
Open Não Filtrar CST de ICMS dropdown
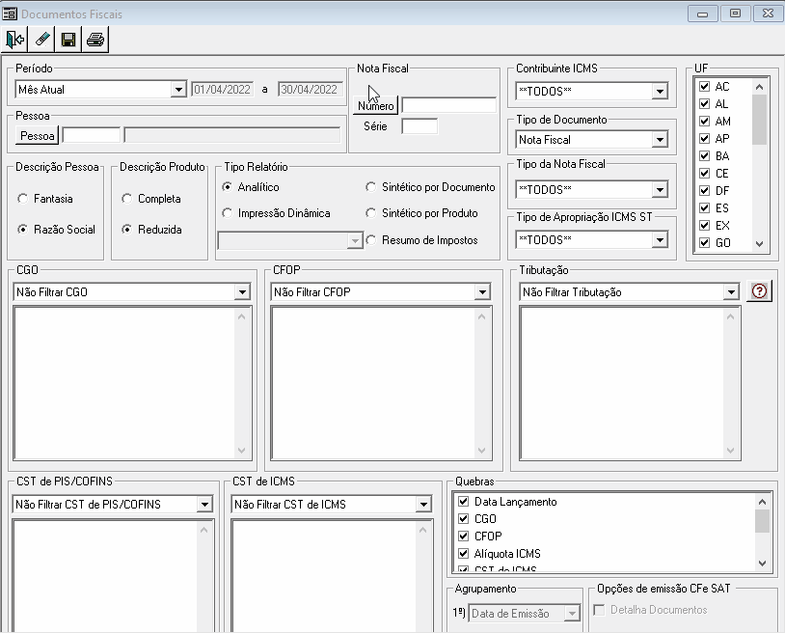pyautogui.click(x=423, y=505)
